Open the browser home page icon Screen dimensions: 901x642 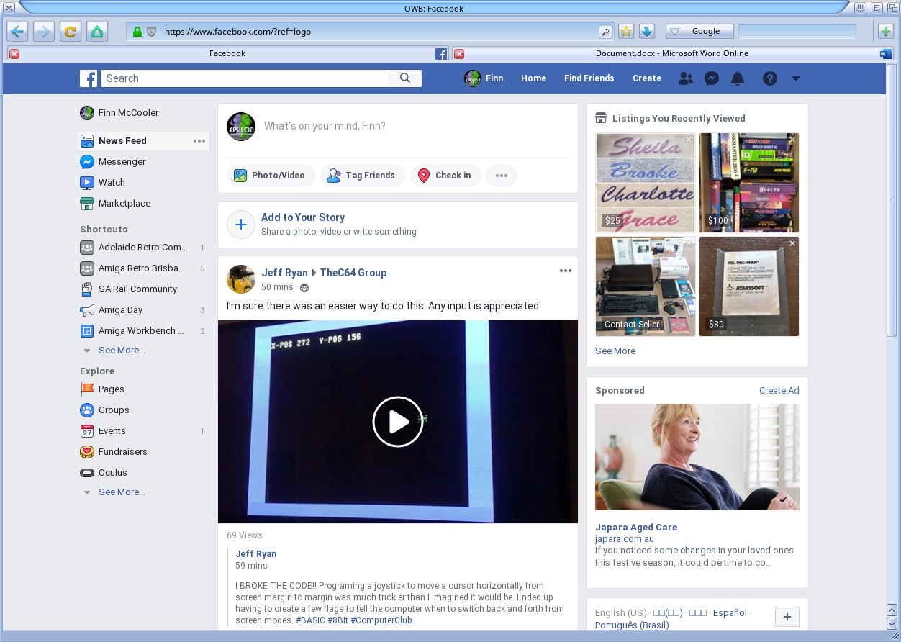[97, 31]
